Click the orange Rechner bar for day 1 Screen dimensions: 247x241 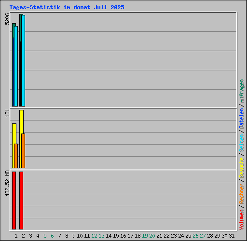pyautogui.click(x=16, y=156)
